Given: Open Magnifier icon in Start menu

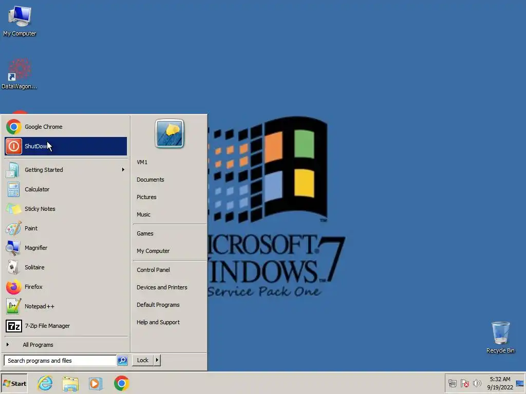Looking at the screenshot, I should 13,248.
